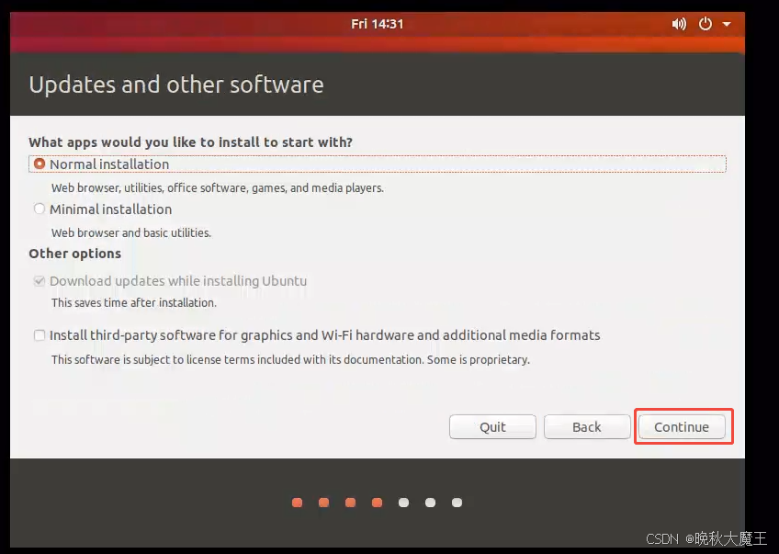Click the 'This saves time after installation.' text

(x=133, y=302)
